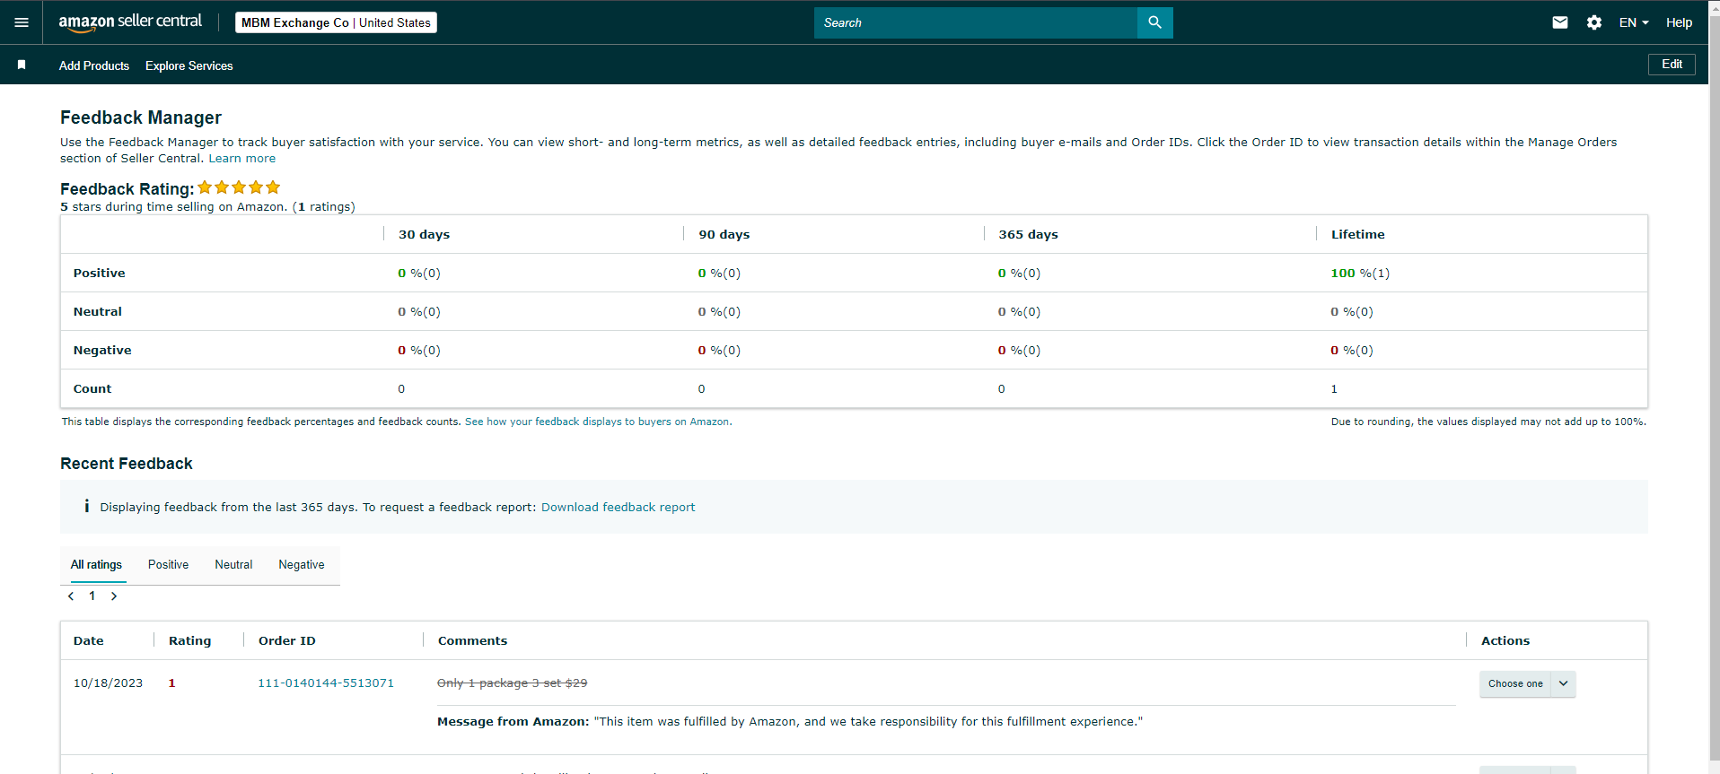The width and height of the screenshot is (1720, 774).
Task: Click the Help link
Action: click(x=1679, y=22)
